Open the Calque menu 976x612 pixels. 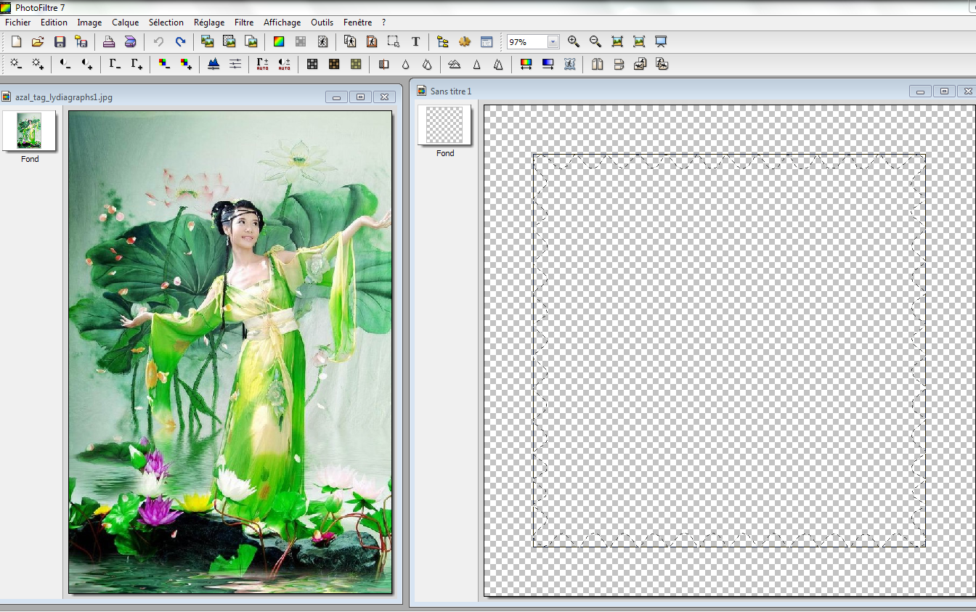point(125,23)
